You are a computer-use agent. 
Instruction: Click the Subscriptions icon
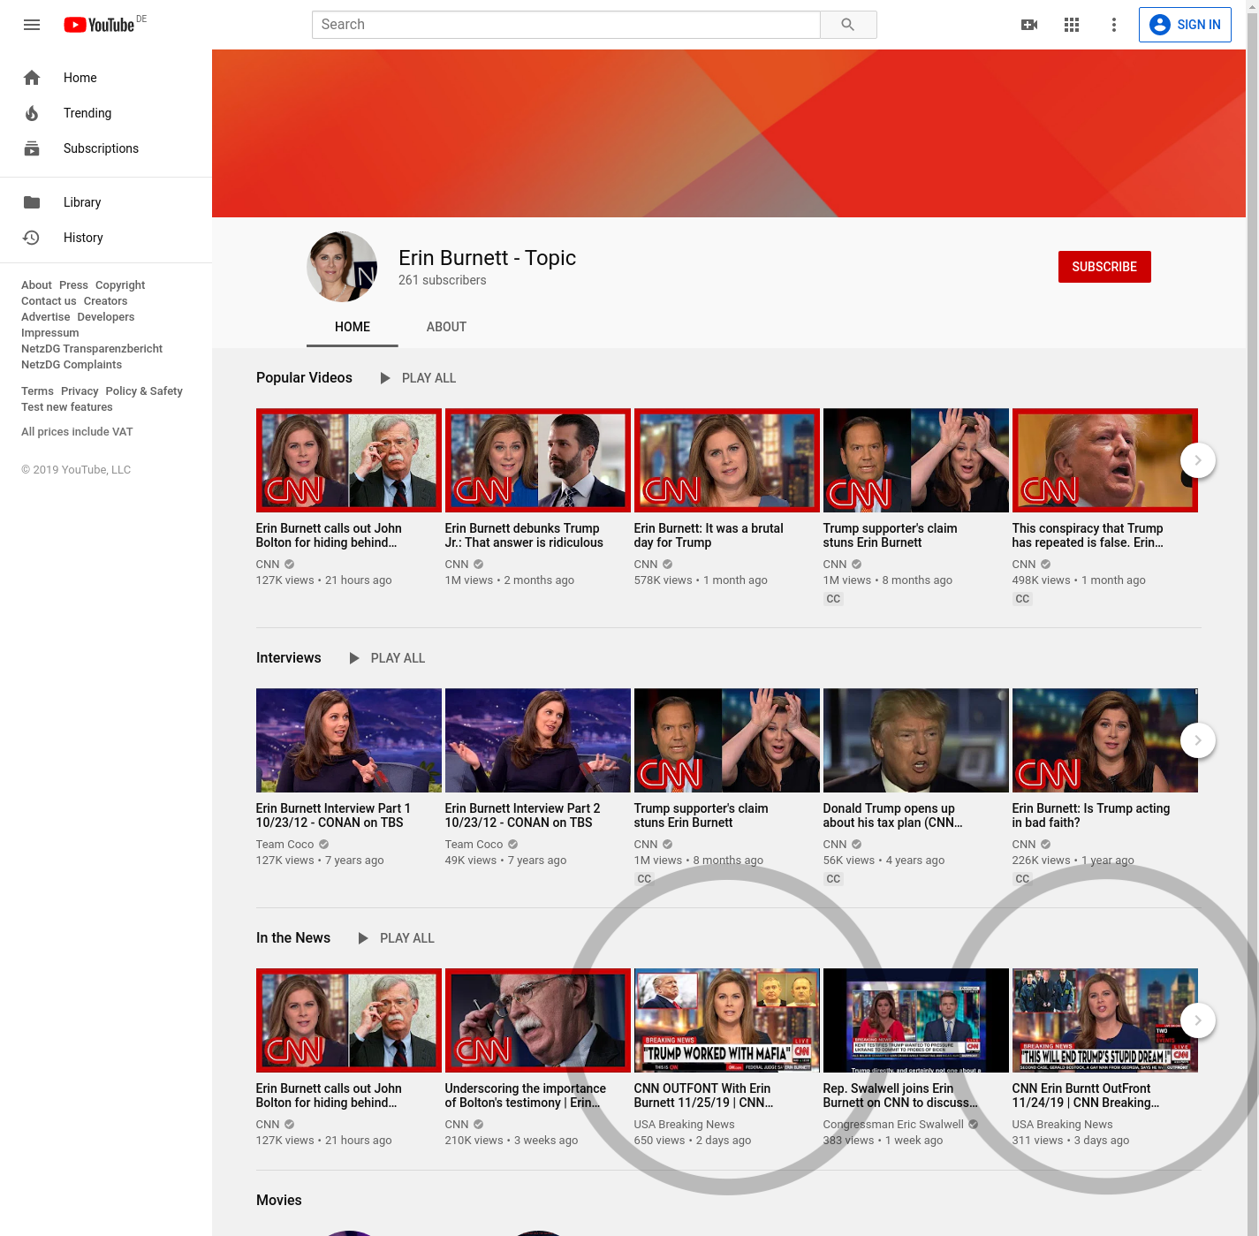click(x=32, y=148)
